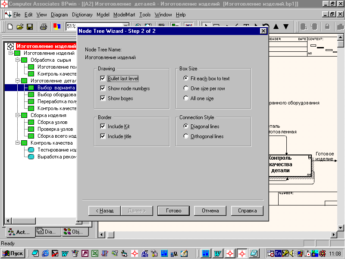
Task: Open a model file with folder icon
Action: coord(20,27)
